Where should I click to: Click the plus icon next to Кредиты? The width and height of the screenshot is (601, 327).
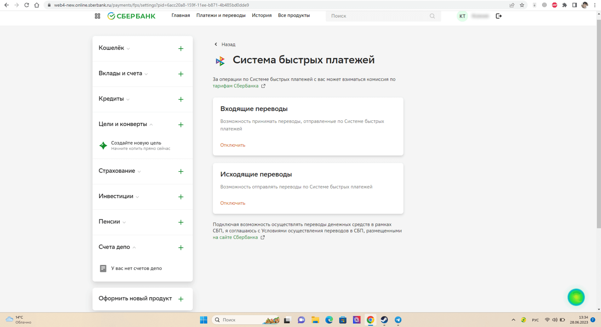click(x=181, y=99)
